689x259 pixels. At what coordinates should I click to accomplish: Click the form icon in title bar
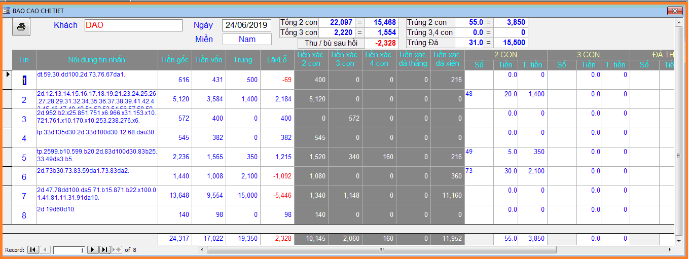7,11
